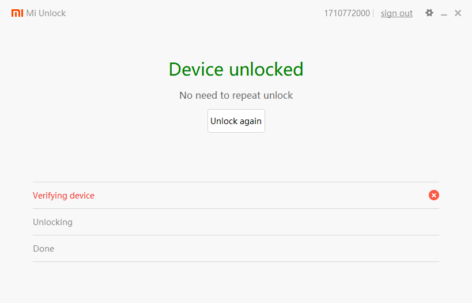This screenshot has width=472, height=303.
Task: Click the word 'Unlock' in the window title
Action: (53, 13)
